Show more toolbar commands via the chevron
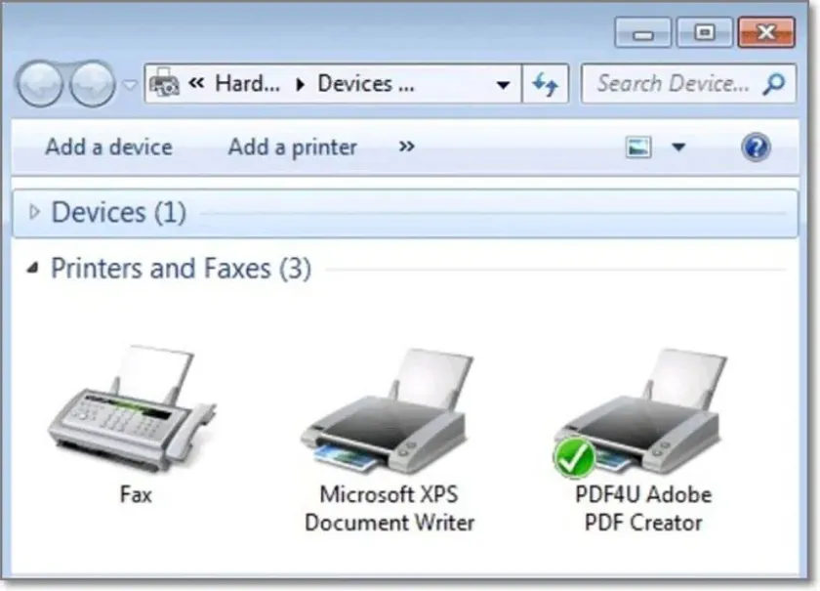This screenshot has width=820, height=591. pyautogui.click(x=406, y=148)
